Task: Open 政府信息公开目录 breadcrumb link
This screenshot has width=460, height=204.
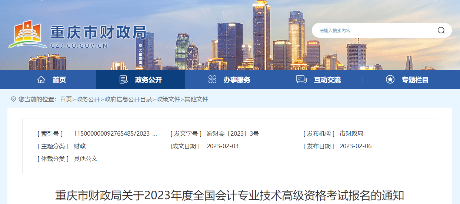Action: 128,99
